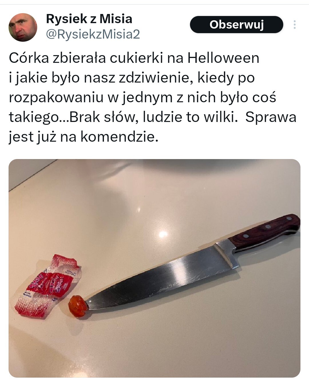The image size is (309, 381).
Task: Open the three-dot more options menu
Action: point(294,25)
